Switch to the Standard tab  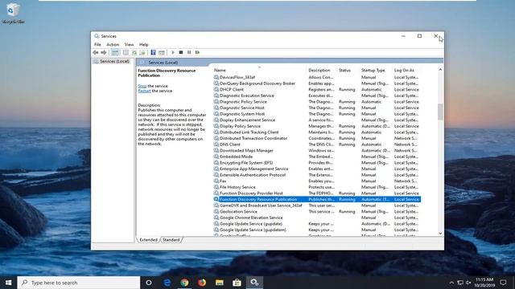(x=171, y=240)
